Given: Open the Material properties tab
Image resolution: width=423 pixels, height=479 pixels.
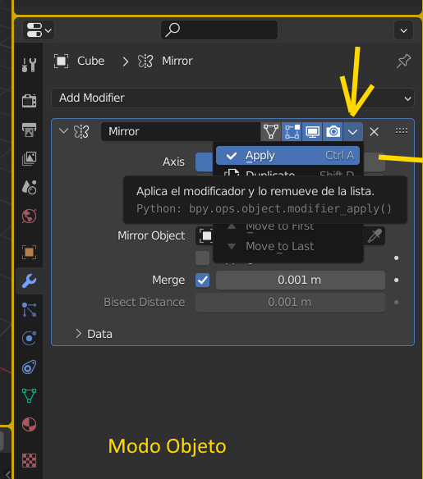Looking at the screenshot, I should click(30, 424).
